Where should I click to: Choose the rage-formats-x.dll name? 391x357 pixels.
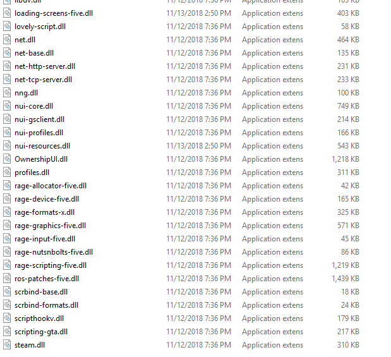(45, 212)
